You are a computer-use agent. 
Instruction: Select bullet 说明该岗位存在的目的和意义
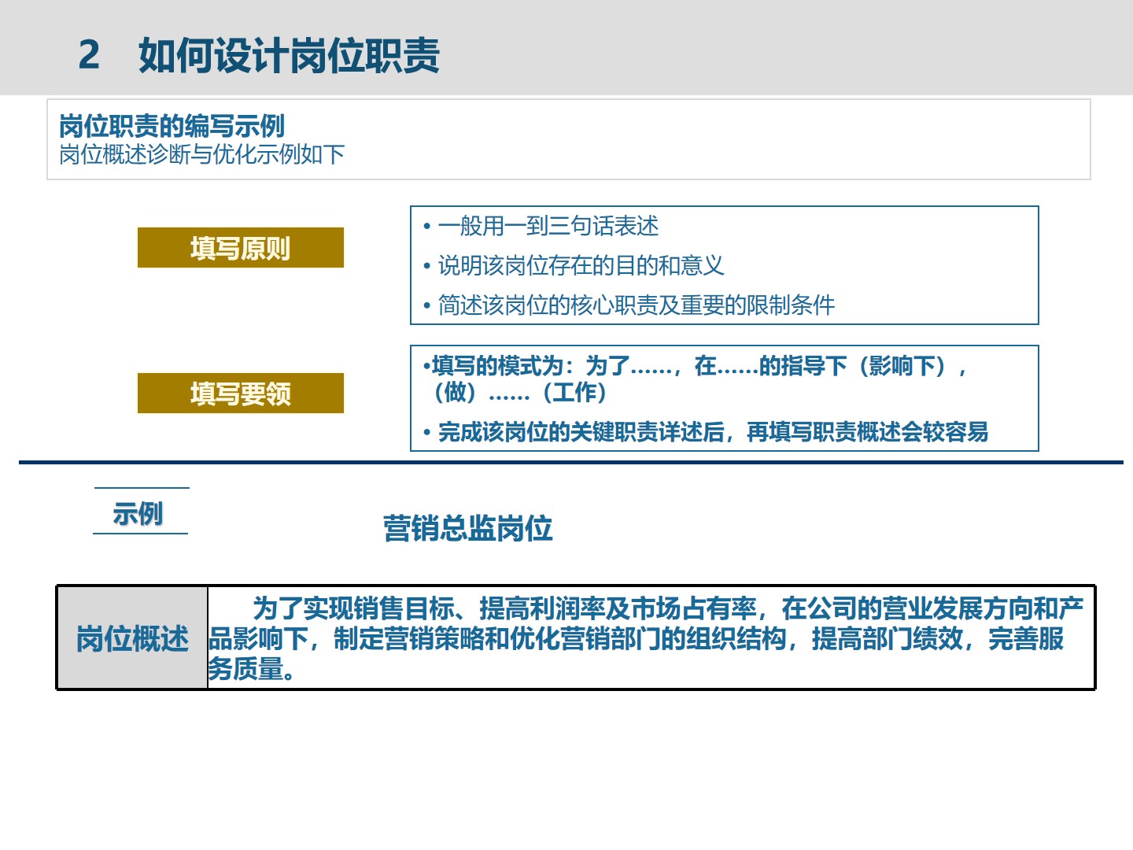tap(574, 266)
